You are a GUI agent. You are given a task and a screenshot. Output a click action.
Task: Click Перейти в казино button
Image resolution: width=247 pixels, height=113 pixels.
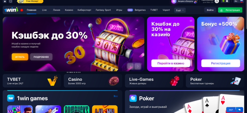(x=171, y=63)
